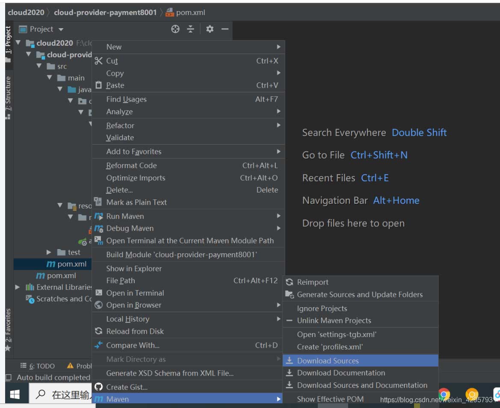Screen dimensions: 500x408
Task: Click Validate in context menu
Action: pyautogui.click(x=188, y=138)
